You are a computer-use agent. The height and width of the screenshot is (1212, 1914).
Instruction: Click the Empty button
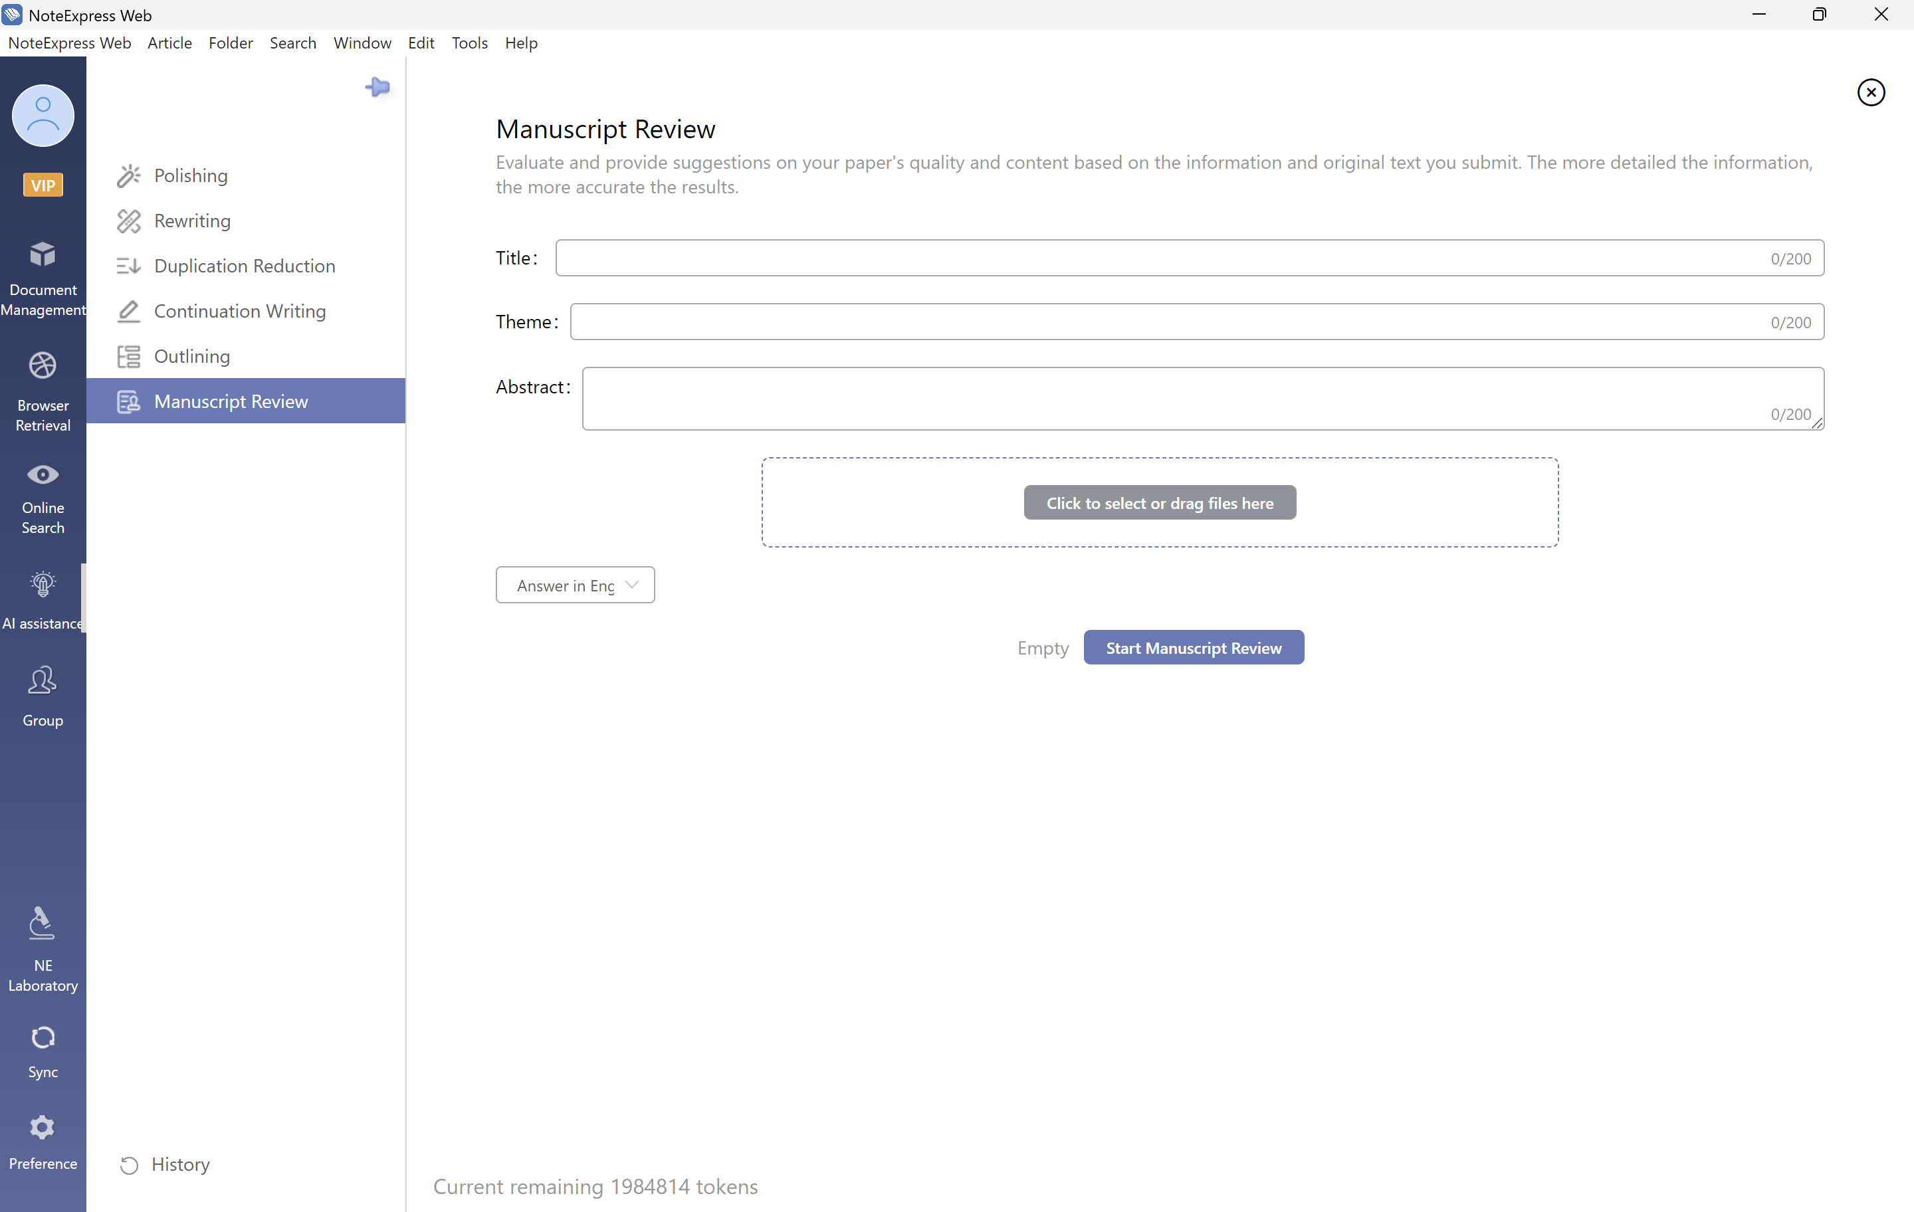click(1043, 648)
